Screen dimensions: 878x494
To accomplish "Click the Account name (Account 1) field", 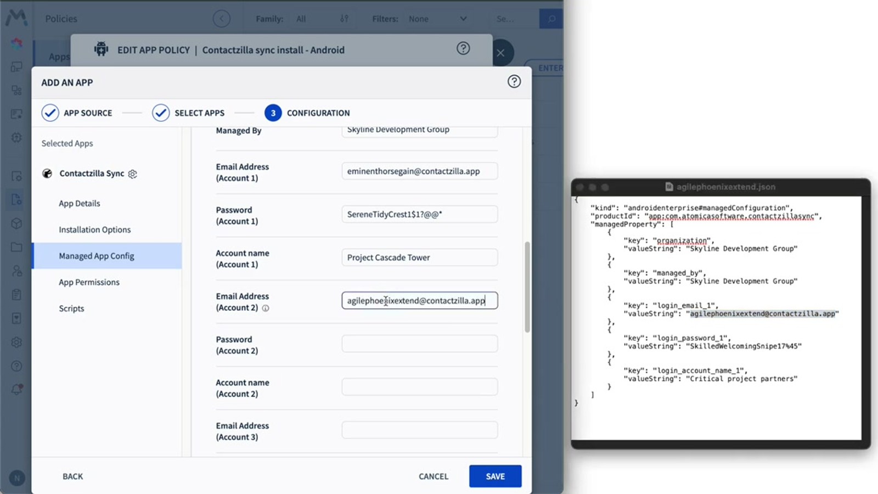I will 420,257.
